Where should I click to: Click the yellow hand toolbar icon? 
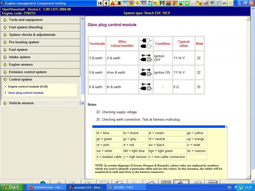click(x=137, y=3)
